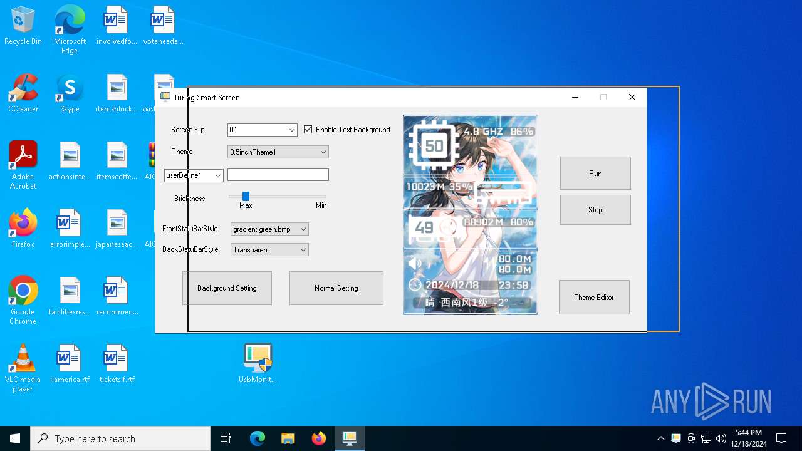Open ticketsif.rtf document icon
The height and width of the screenshot is (451, 802).
tap(117, 365)
